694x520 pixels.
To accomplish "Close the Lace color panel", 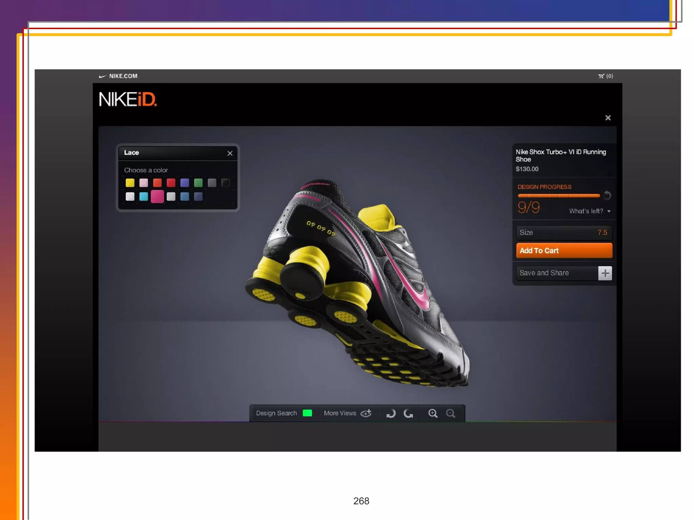I will pos(230,153).
